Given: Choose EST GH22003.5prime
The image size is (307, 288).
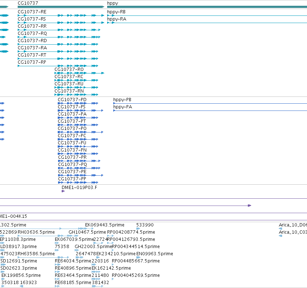Looking at the screenshot, I should pyautogui.click(x=93, y=247).
